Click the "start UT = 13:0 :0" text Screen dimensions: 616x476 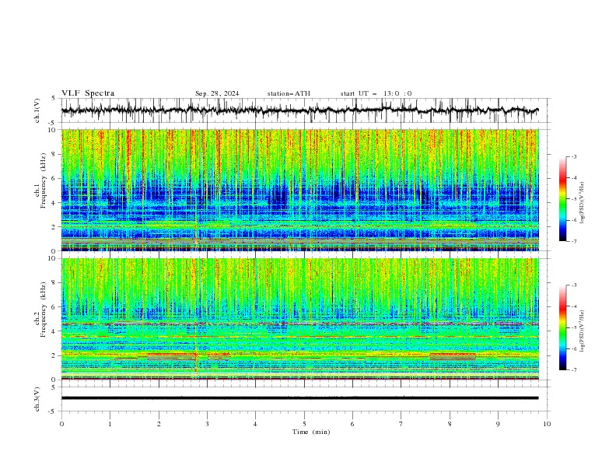coord(376,93)
